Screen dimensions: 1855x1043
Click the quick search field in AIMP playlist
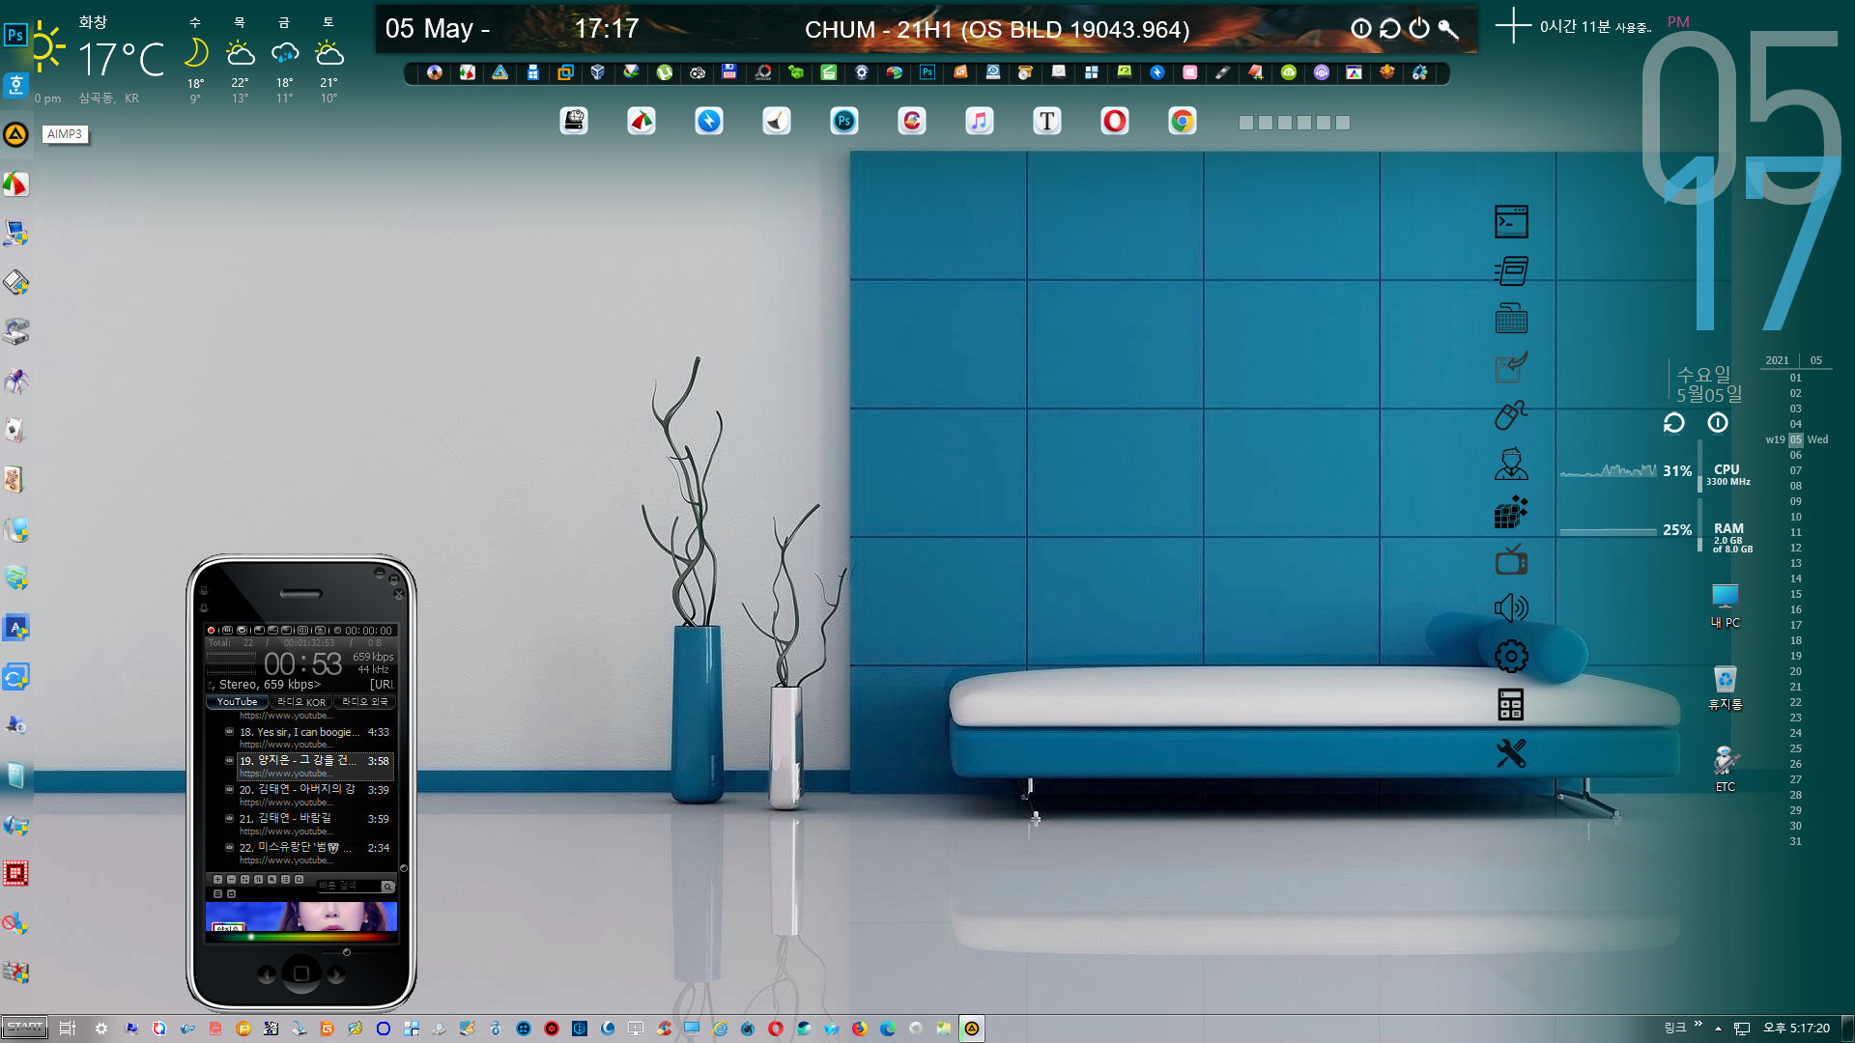coord(348,886)
